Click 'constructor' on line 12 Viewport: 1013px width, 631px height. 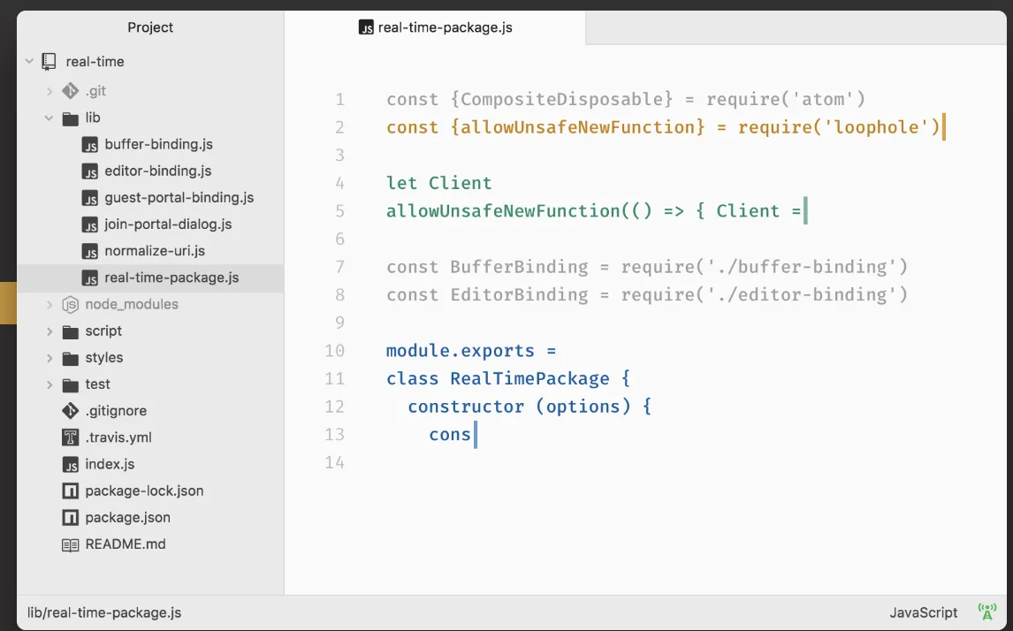coord(466,407)
